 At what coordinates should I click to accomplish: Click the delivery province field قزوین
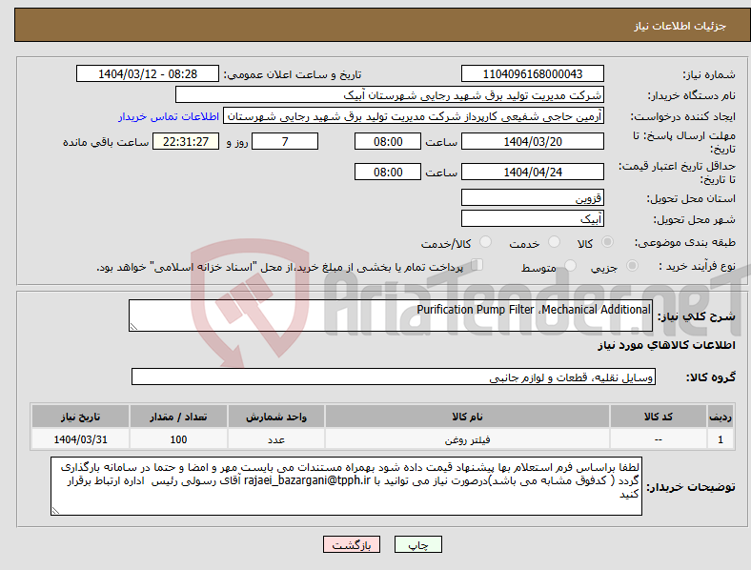click(533, 197)
